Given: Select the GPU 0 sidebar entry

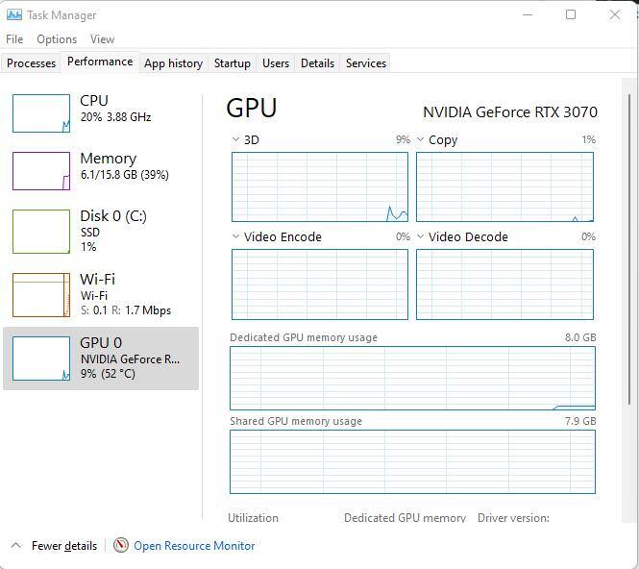Looking at the screenshot, I should (101, 358).
